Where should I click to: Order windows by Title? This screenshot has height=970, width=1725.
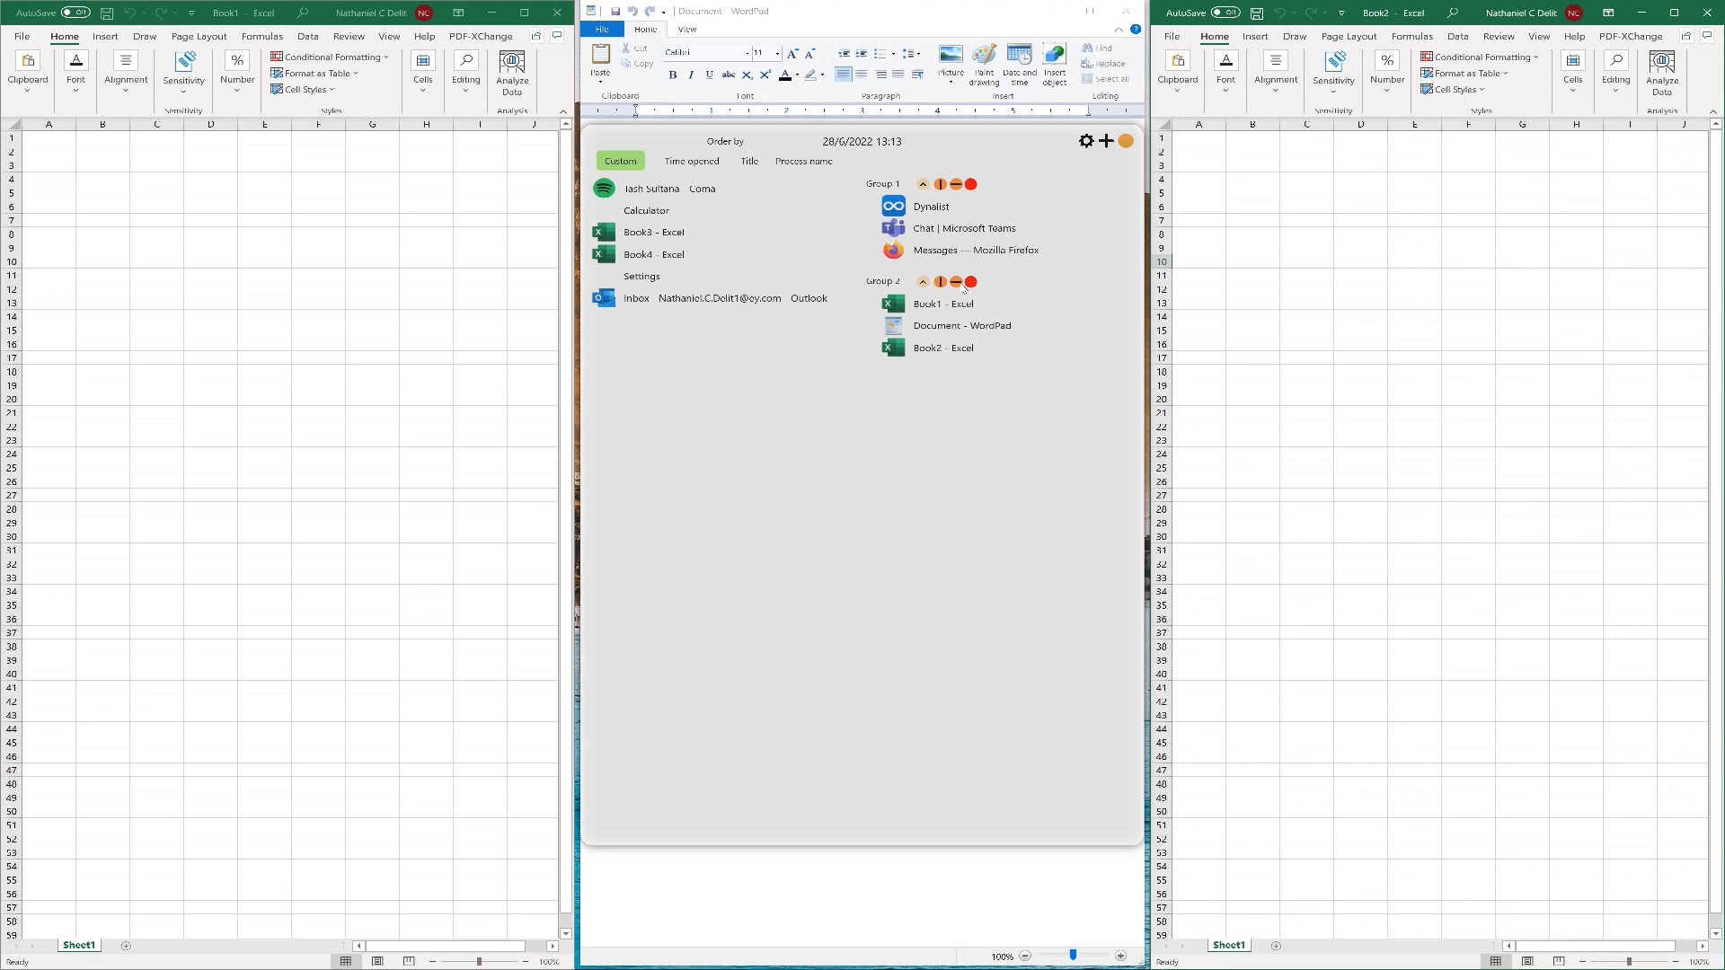pos(749,162)
